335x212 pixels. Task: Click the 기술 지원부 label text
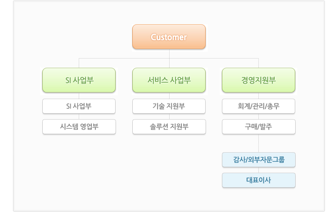(x=169, y=106)
